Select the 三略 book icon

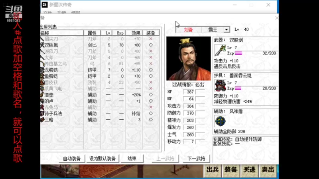(42, 120)
